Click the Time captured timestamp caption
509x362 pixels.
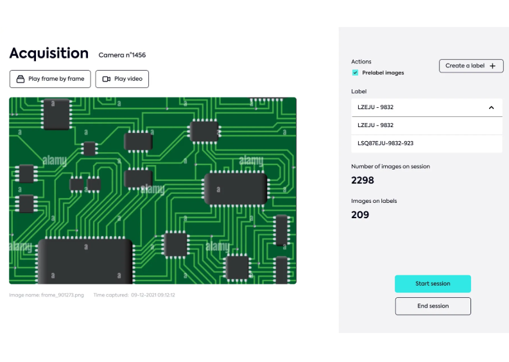pos(134,295)
